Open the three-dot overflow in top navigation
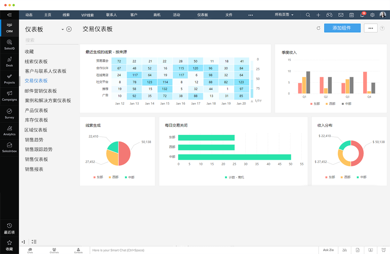390x254 pixels. tap(251, 15)
